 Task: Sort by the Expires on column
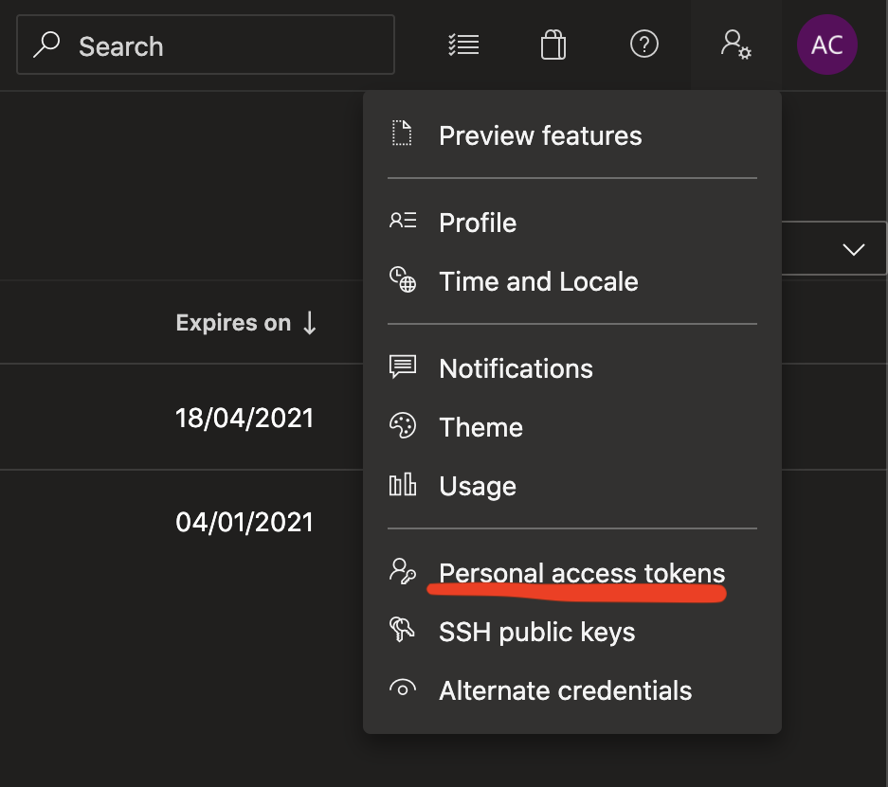point(245,323)
